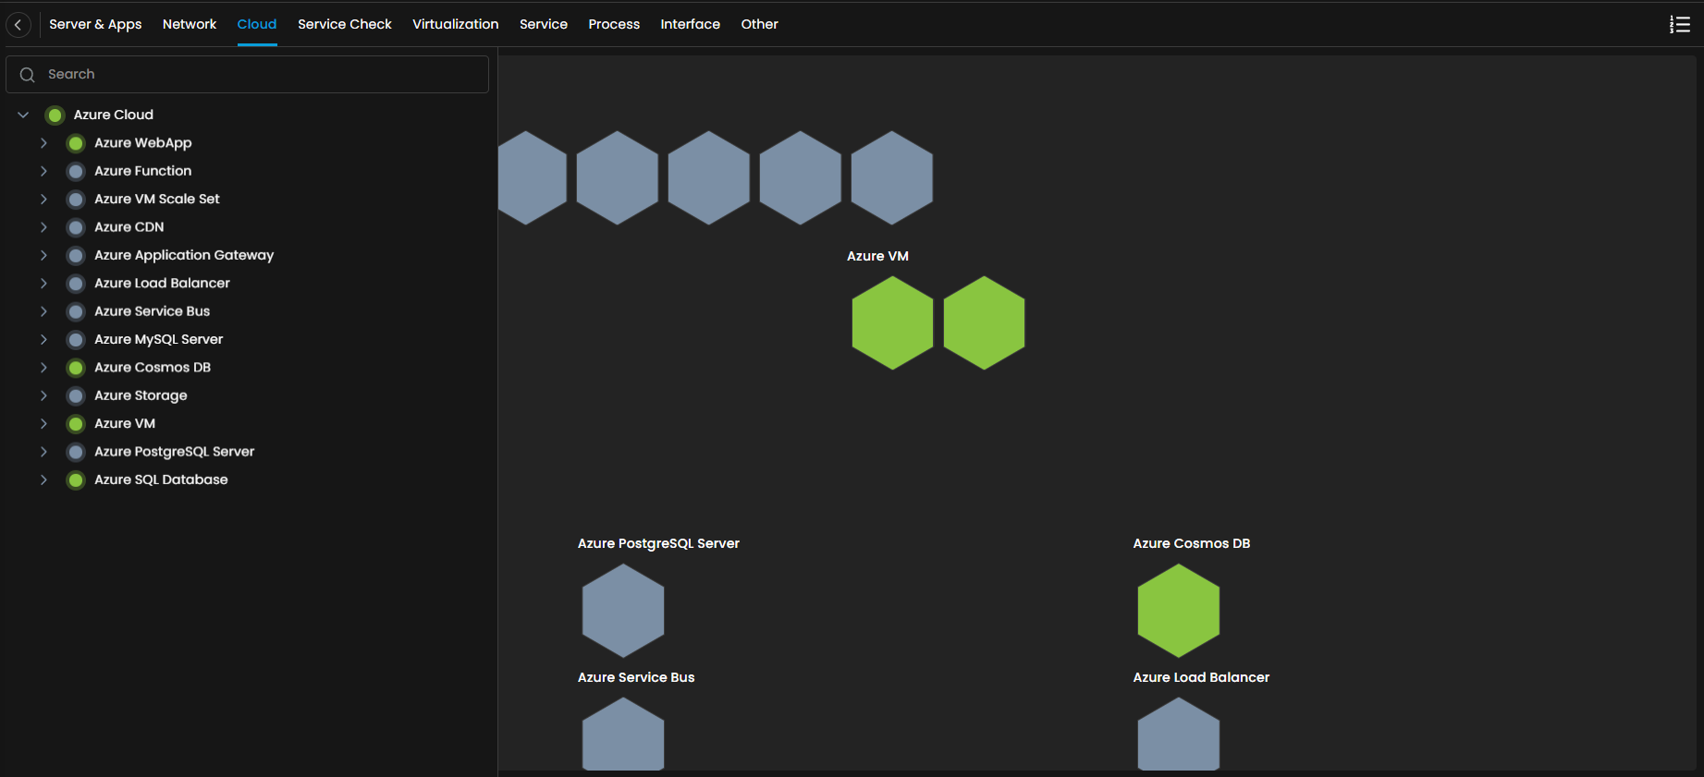This screenshot has height=777, width=1704.
Task: Select Azure CDN tree label
Action: pyautogui.click(x=129, y=227)
